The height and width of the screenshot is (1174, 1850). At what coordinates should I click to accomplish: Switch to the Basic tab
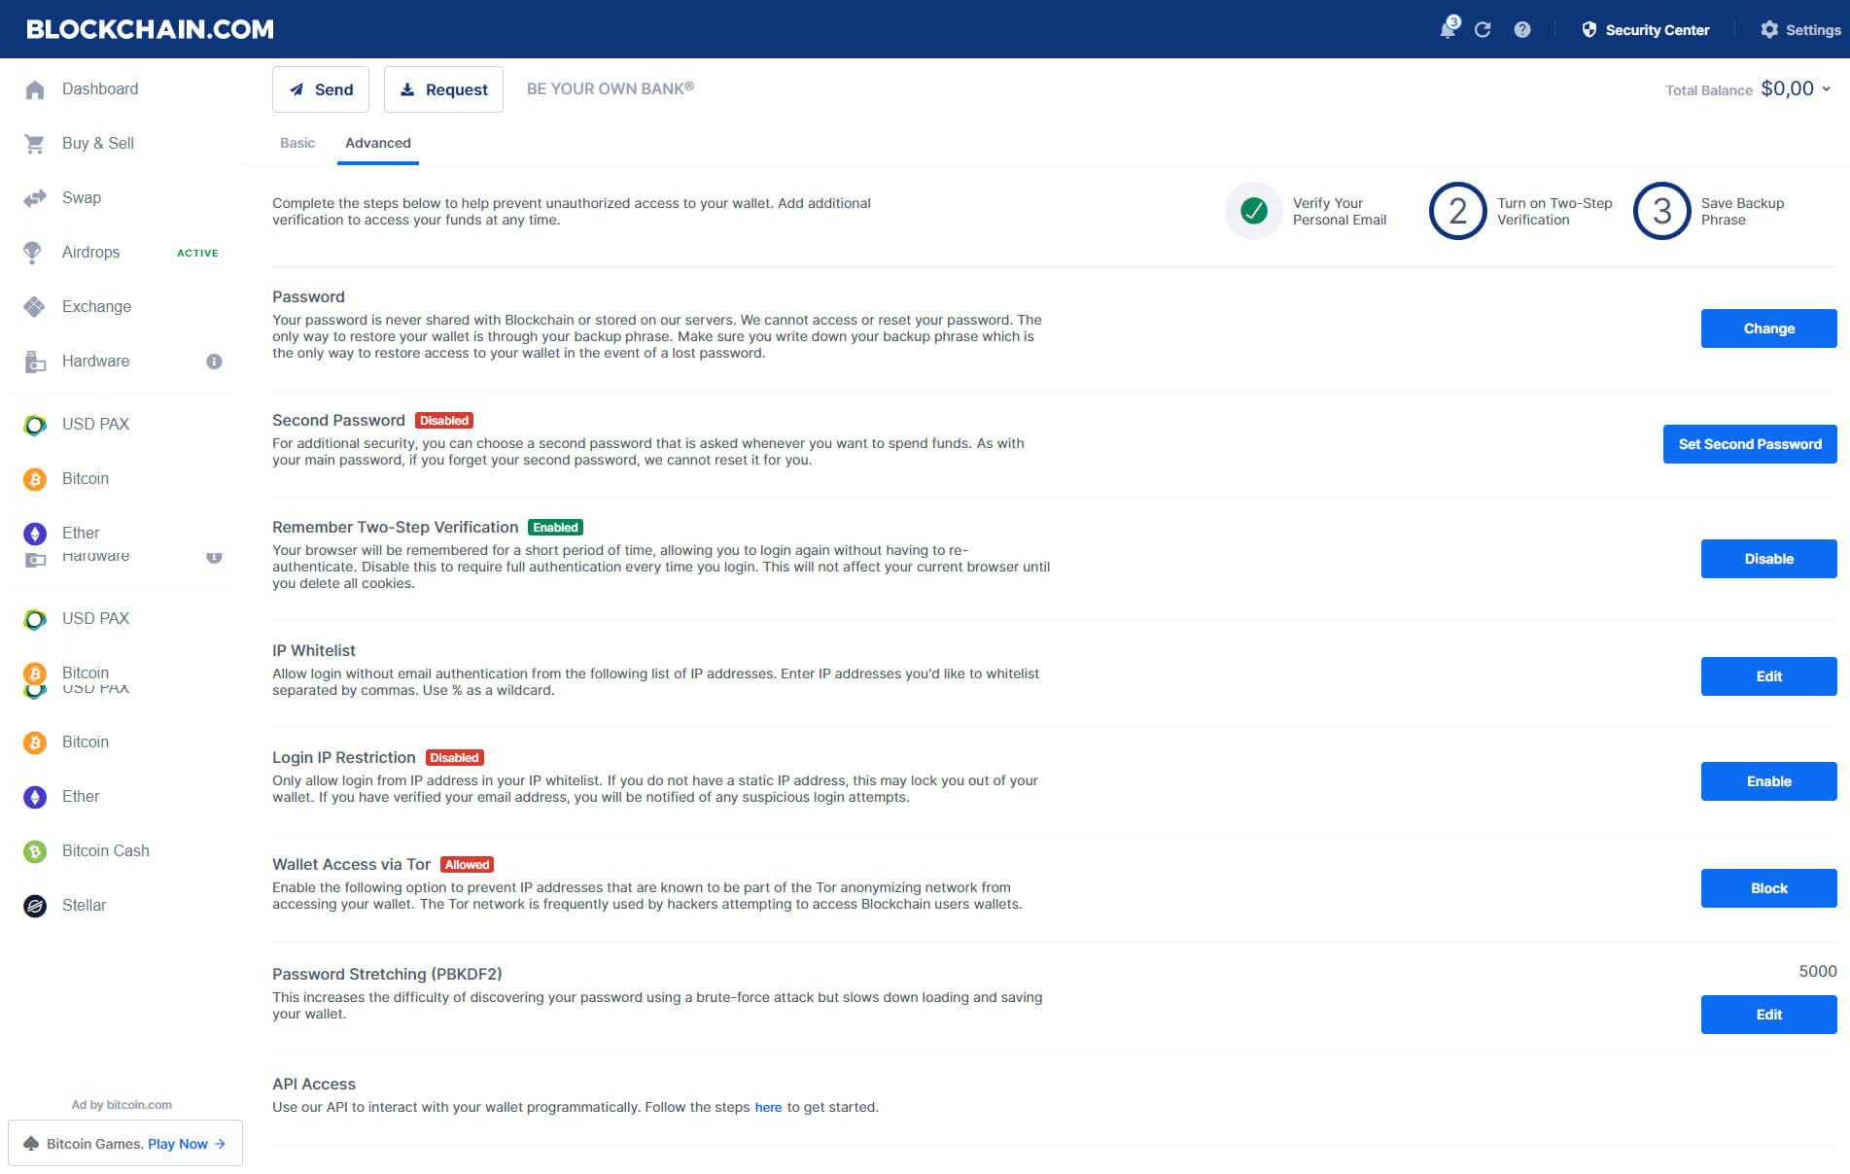[x=297, y=143]
